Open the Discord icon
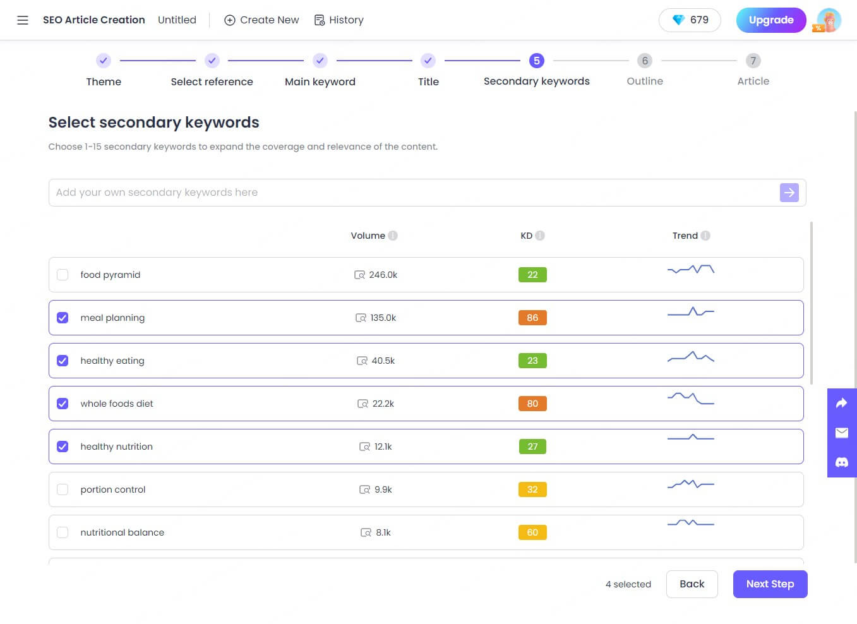Screen dimensions: 857x624 point(841,462)
